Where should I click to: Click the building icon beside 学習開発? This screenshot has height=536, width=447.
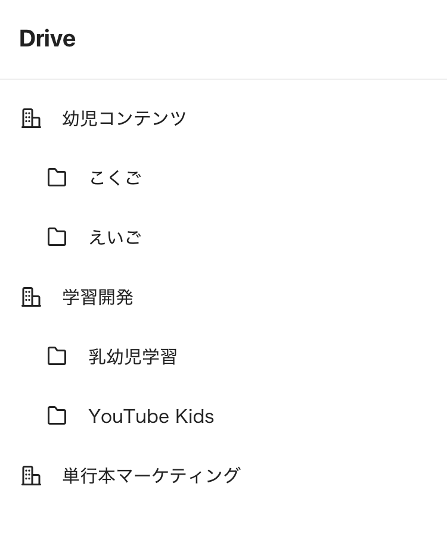pyautogui.click(x=31, y=297)
